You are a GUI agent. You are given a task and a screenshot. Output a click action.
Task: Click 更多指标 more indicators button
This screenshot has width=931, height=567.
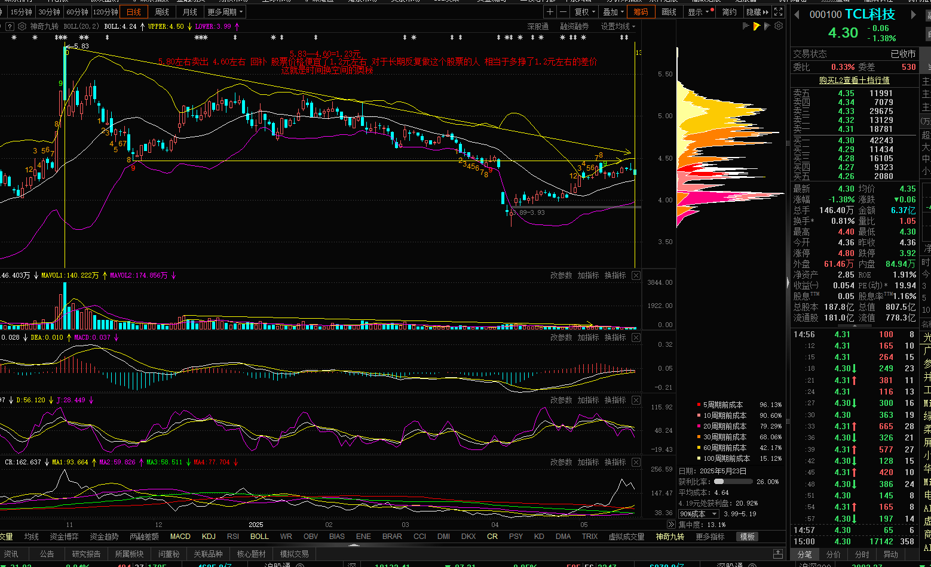coord(710,537)
